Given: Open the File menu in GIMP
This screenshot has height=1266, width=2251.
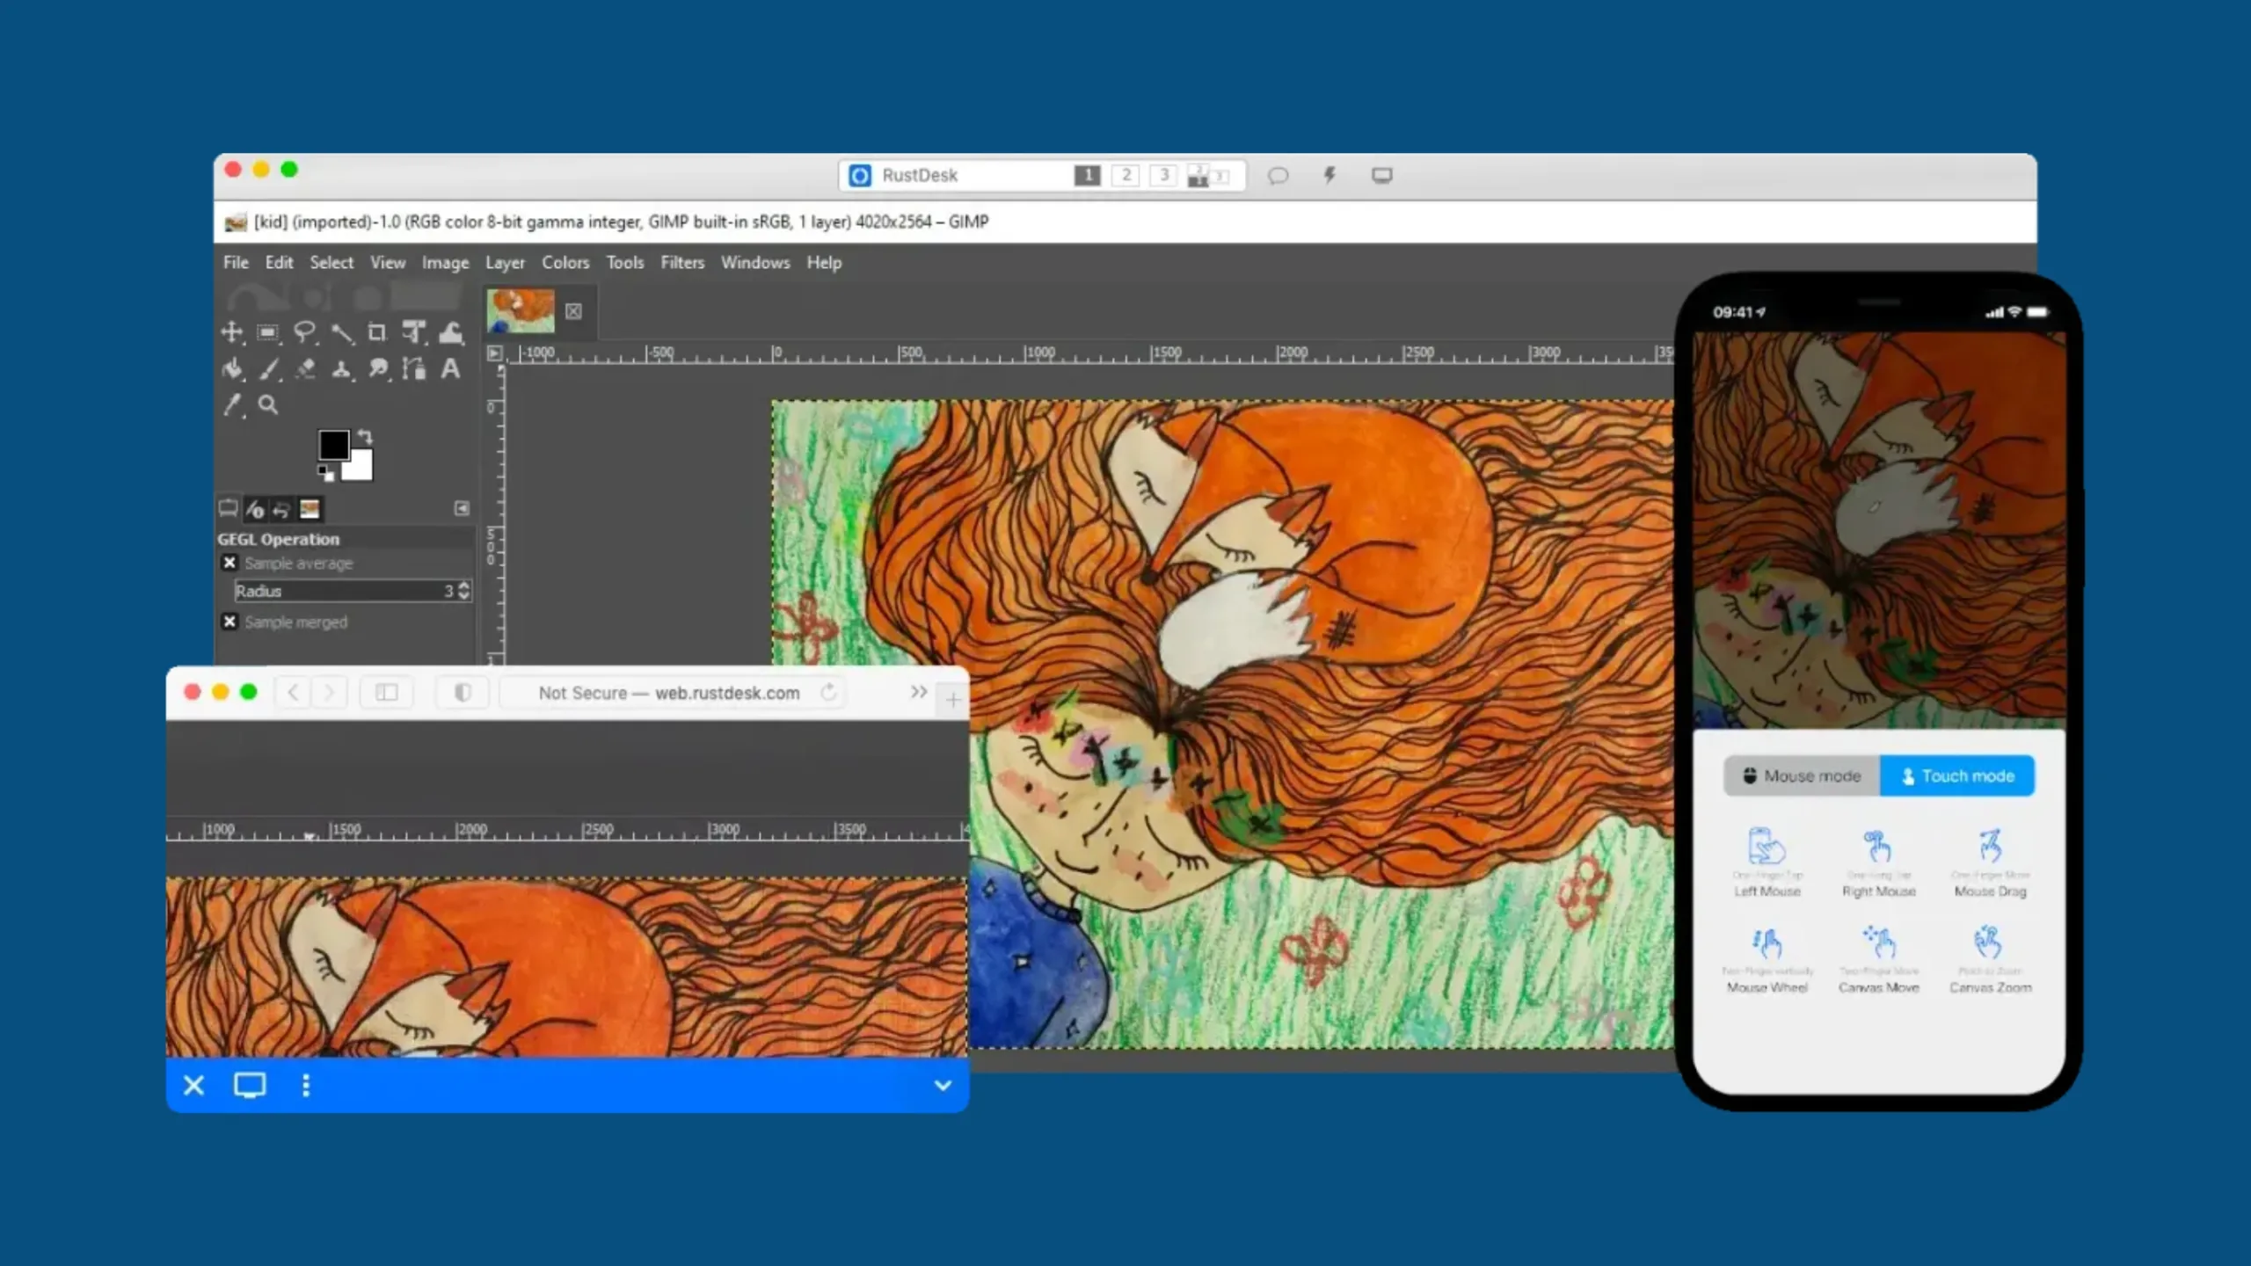Looking at the screenshot, I should point(236,262).
